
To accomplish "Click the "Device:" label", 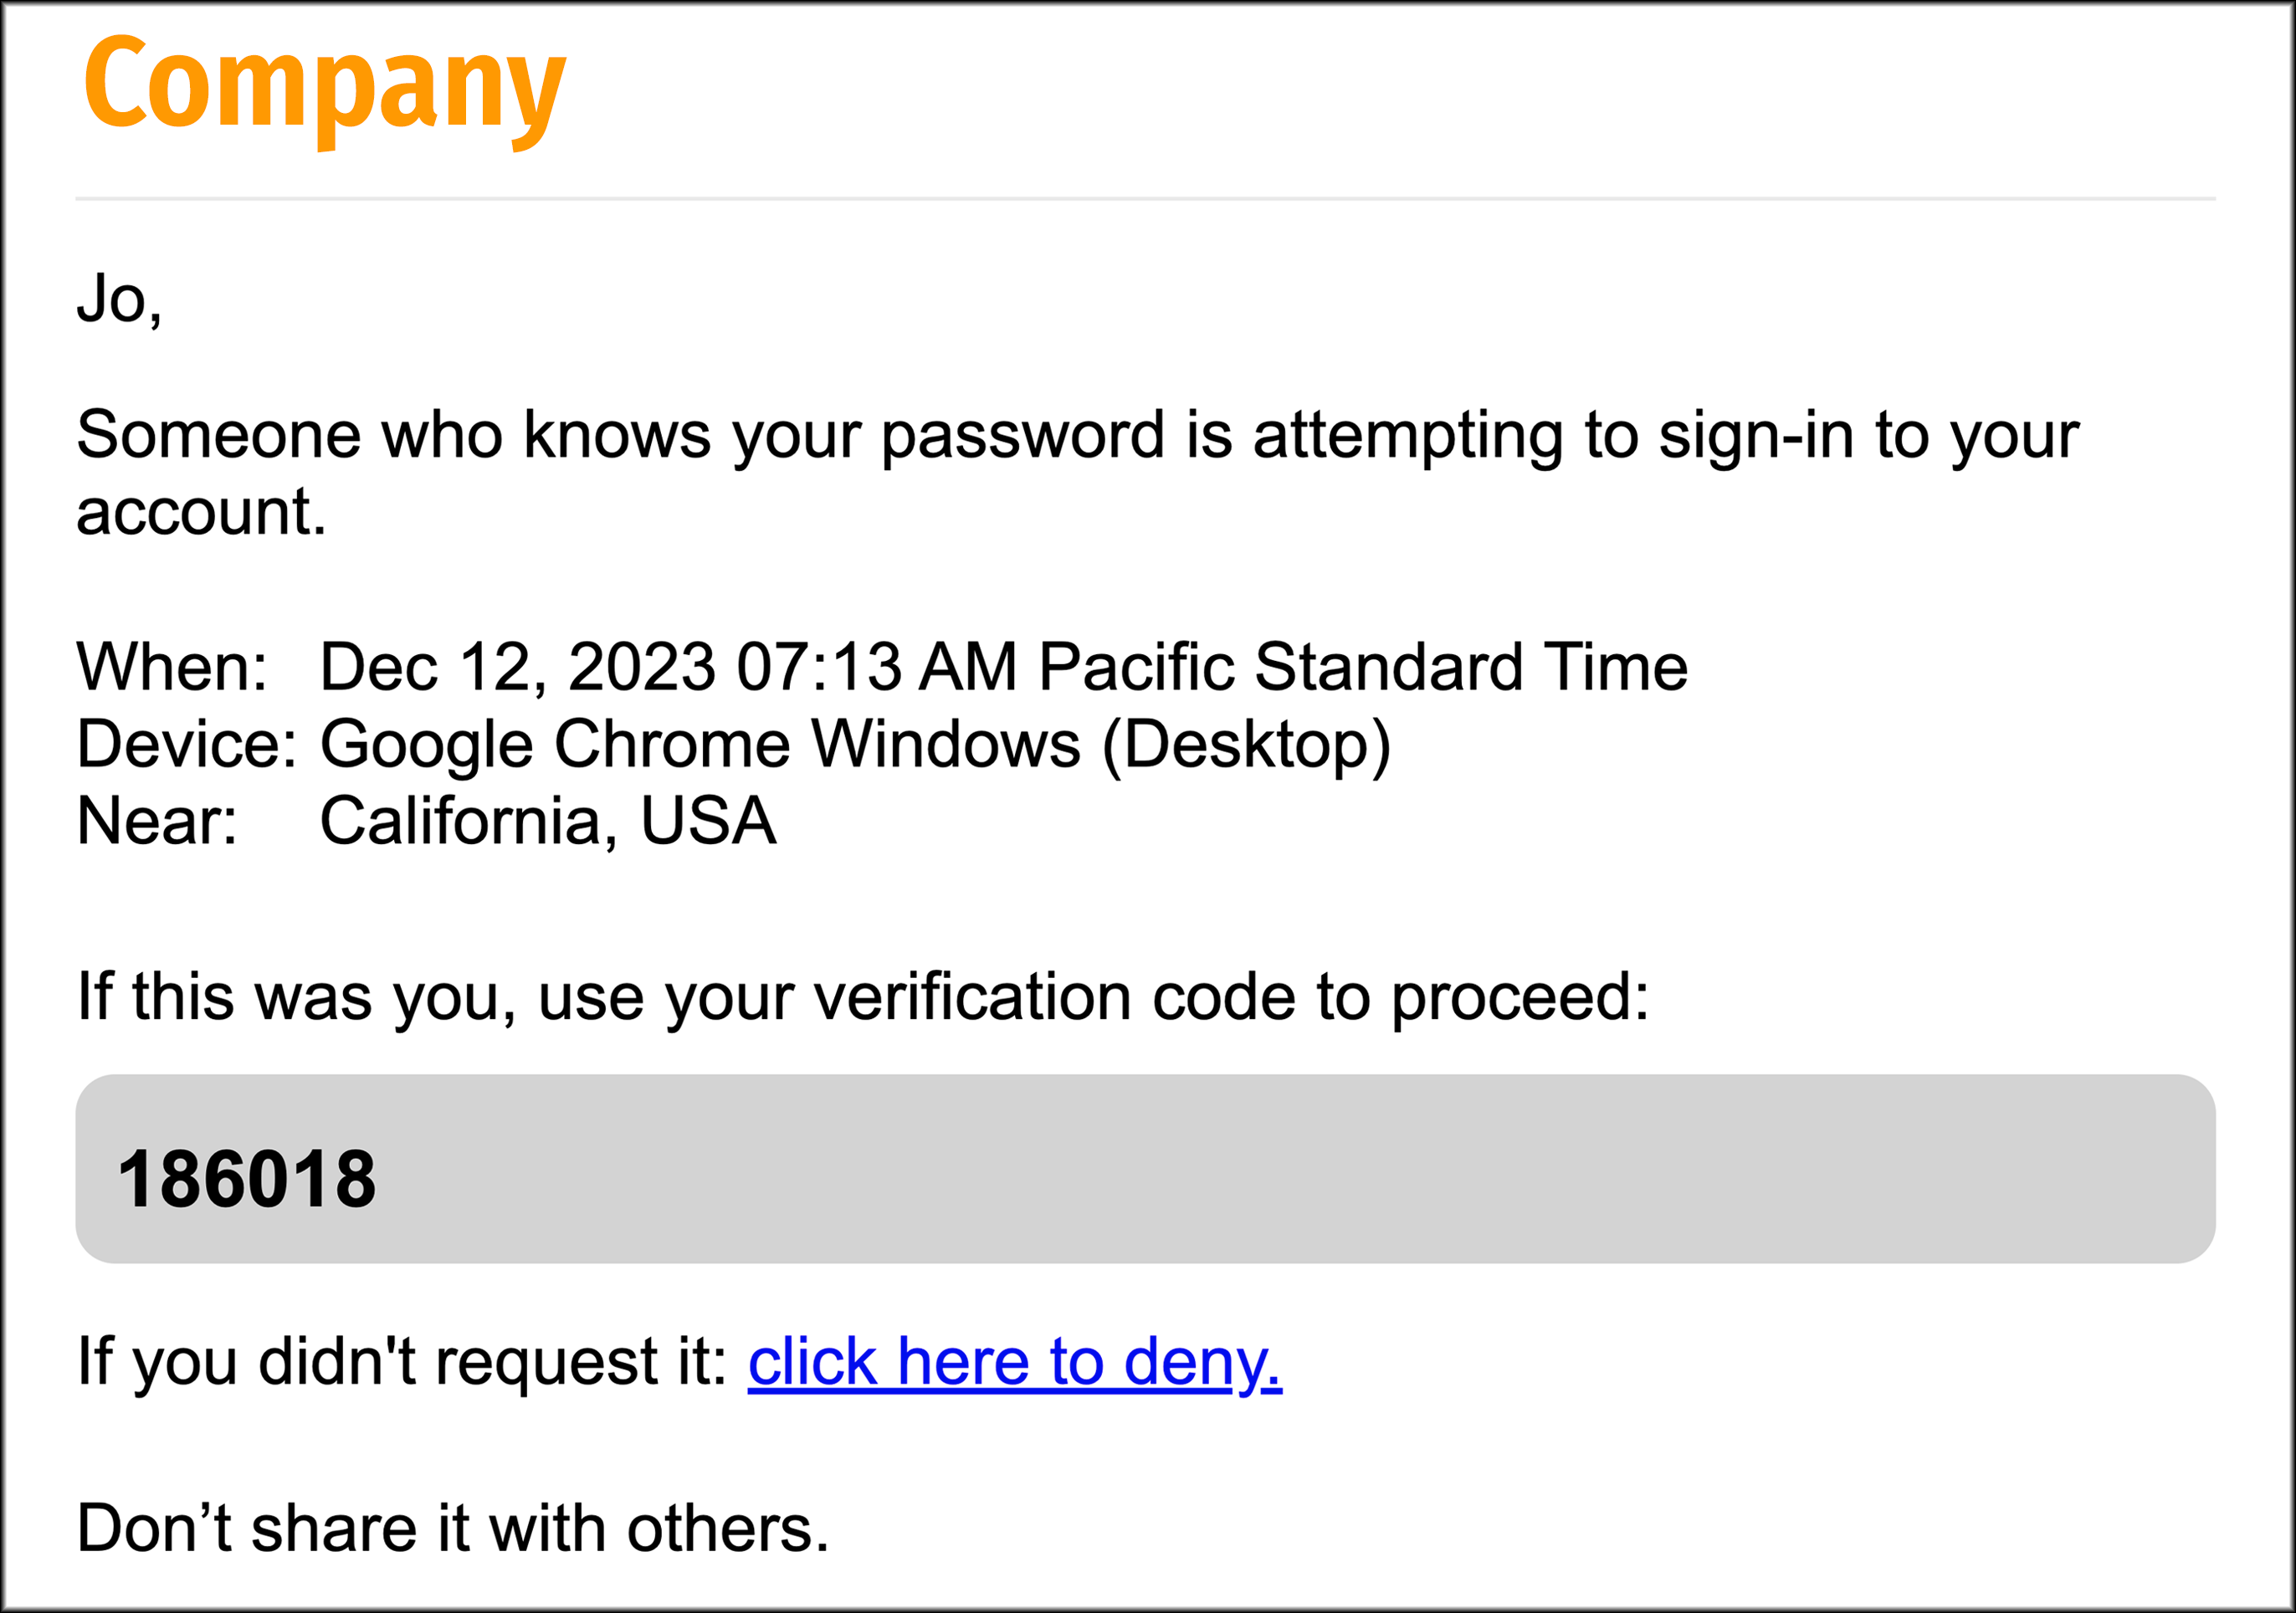I will (x=187, y=745).
